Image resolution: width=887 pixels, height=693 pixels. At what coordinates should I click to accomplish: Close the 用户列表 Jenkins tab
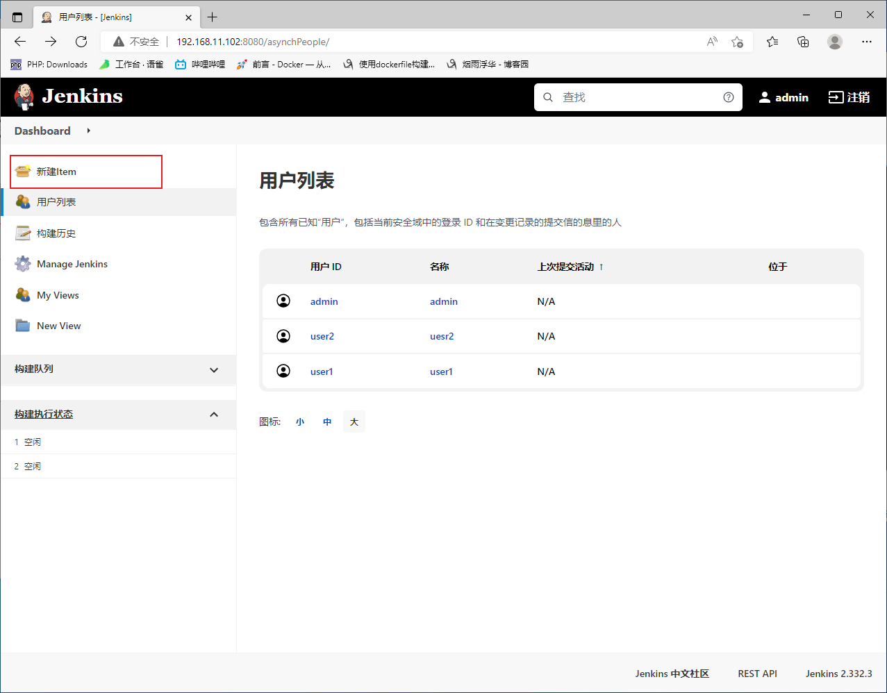(190, 17)
